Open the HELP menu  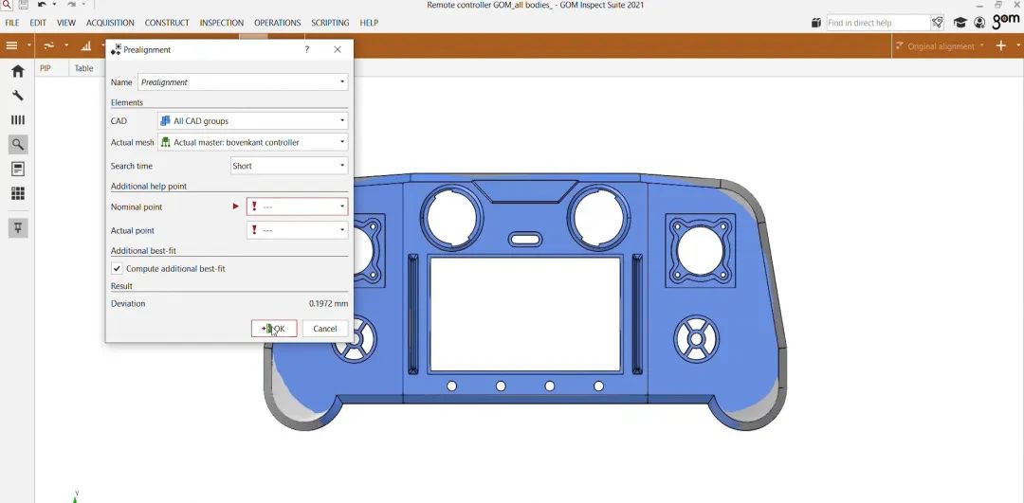pos(369,23)
